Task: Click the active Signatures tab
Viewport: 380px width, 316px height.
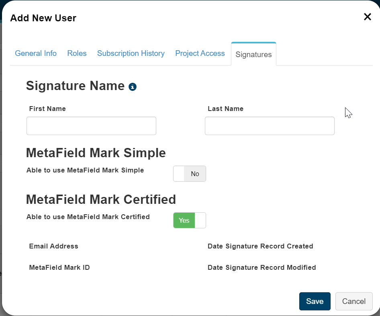Action: point(253,54)
